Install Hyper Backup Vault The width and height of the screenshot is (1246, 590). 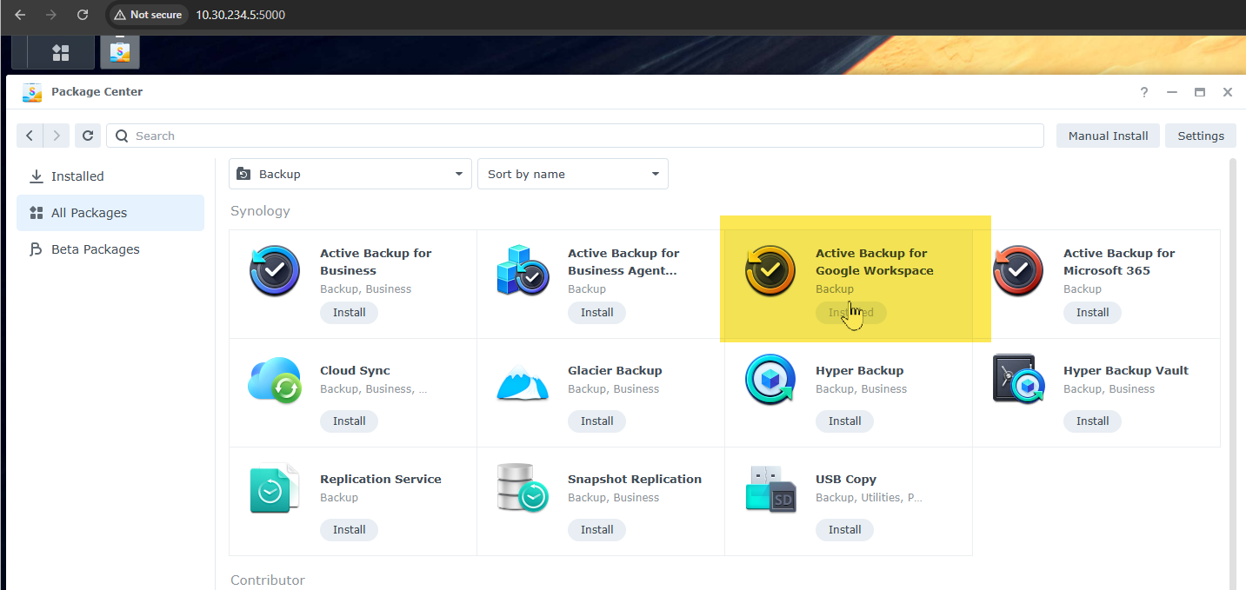(1093, 421)
